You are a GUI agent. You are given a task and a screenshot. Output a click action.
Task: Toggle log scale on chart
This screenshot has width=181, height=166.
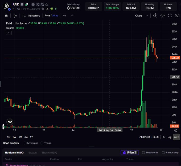(169, 137)
